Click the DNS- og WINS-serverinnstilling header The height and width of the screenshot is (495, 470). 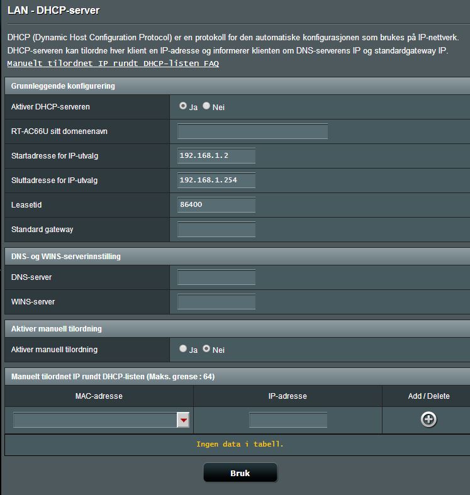[x=237, y=257]
